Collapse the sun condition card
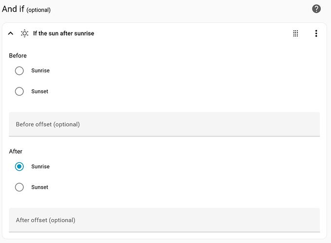 click(11, 34)
